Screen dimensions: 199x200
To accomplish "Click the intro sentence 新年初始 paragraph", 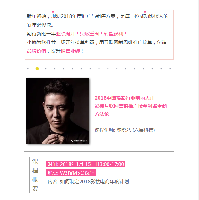I will pos(98,21).
